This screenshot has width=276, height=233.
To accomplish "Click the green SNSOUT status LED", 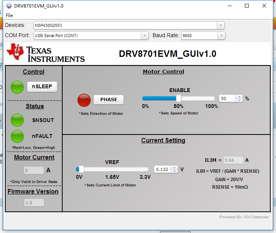I will (17, 120).
